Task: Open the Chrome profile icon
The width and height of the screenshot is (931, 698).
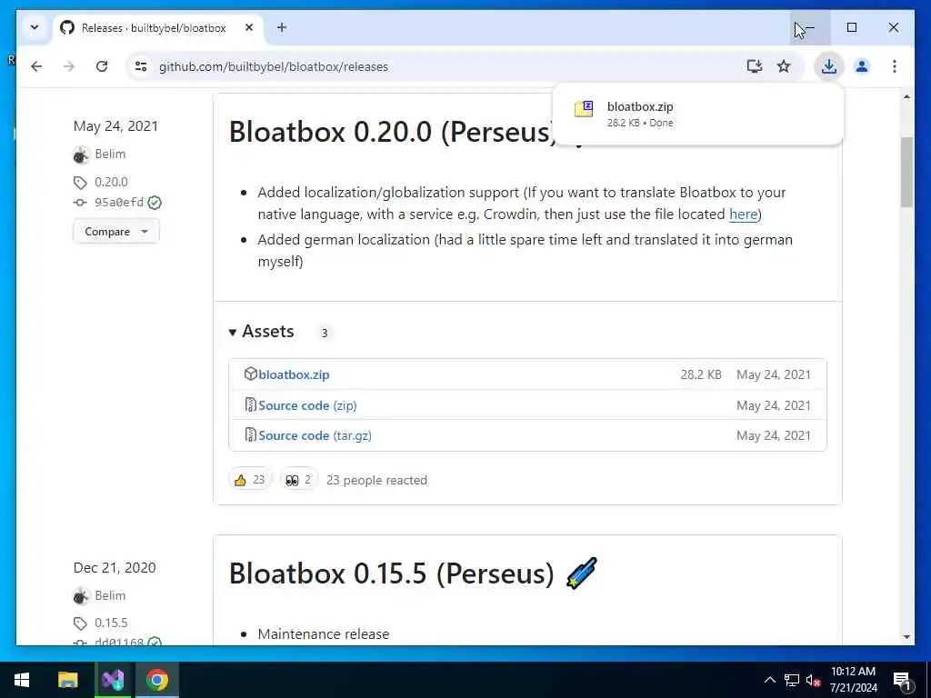Action: pyautogui.click(x=862, y=66)
